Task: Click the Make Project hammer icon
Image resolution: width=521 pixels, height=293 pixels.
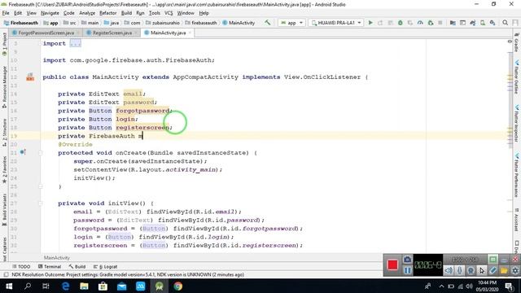Action: (268, 23)
